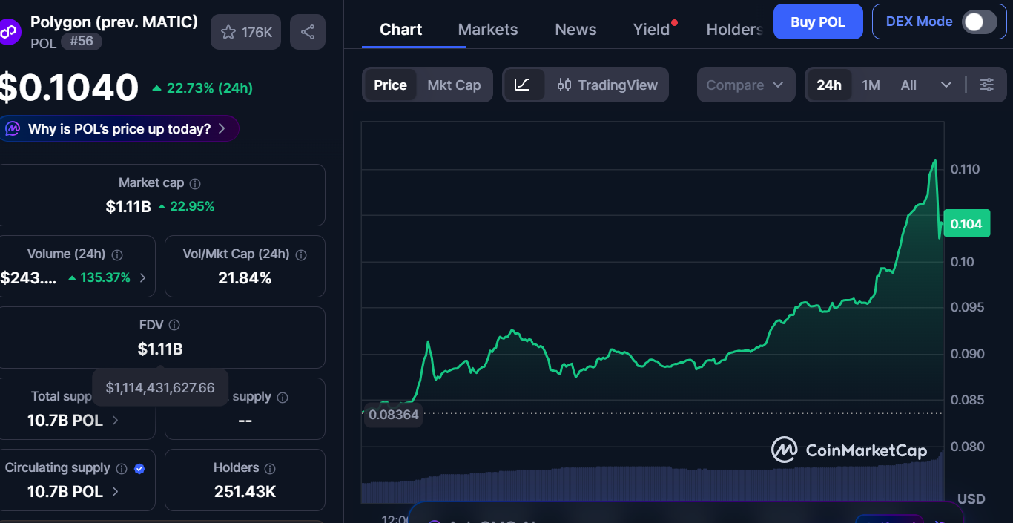Select Mkt Cap chart view
This screenshot has height=523, width=1013.
click(x=454, y=85)
